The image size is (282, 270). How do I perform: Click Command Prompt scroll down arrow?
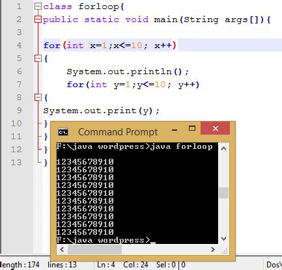tap(223, 239)
